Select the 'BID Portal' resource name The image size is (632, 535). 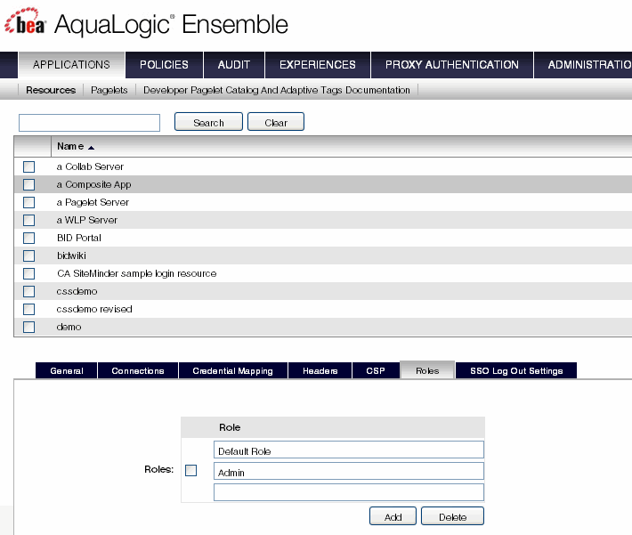click(79, 238)
